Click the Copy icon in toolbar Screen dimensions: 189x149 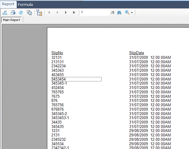click(29, 13)
